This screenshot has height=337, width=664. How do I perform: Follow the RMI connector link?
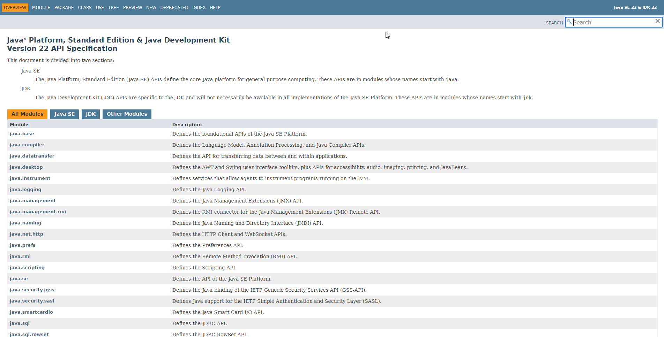pyautogui.click(x=221, y=212)
